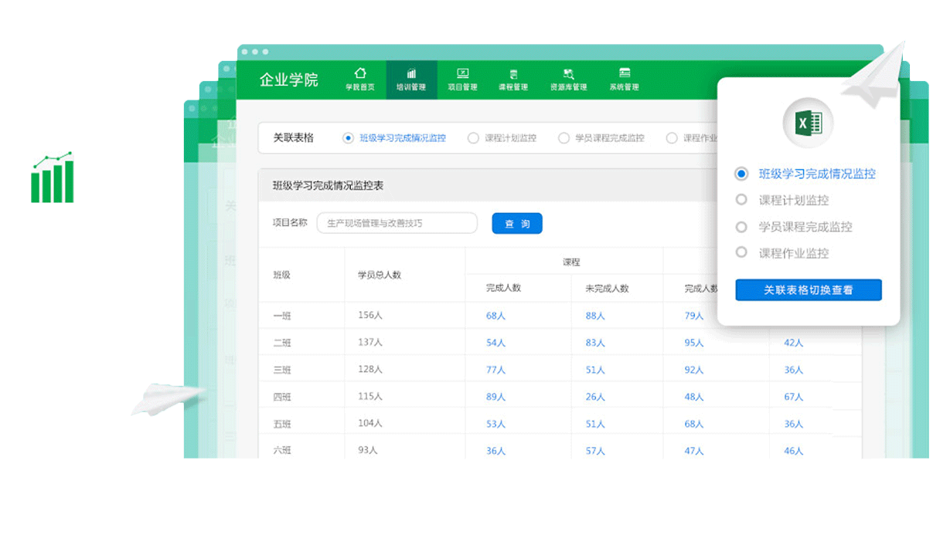Open the 课程管理 course icon
Viewport: 933px width, 548px height.
[x=513, y=73]
